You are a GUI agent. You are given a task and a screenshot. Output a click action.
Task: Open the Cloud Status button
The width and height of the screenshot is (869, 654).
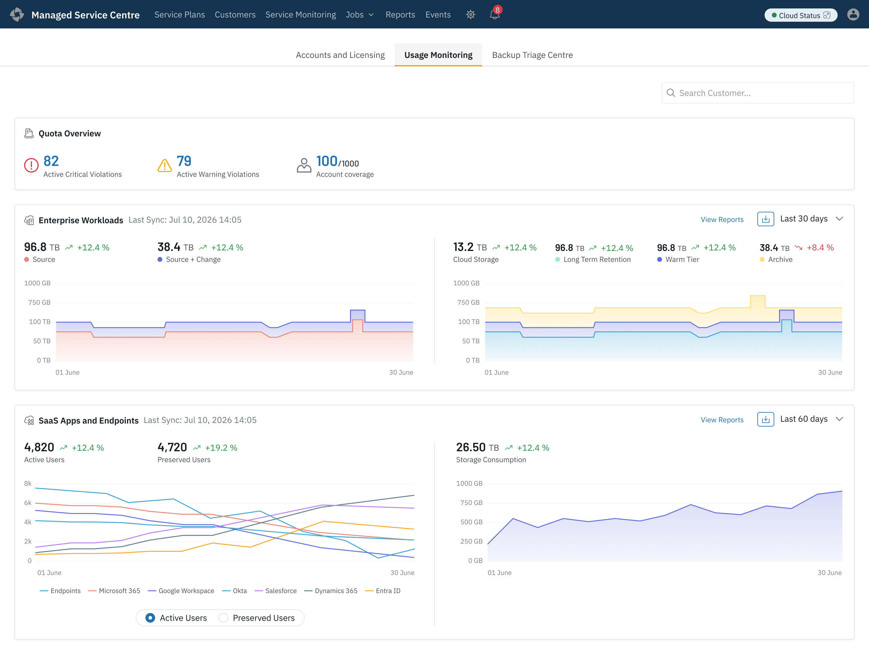(x=801, y=15)
